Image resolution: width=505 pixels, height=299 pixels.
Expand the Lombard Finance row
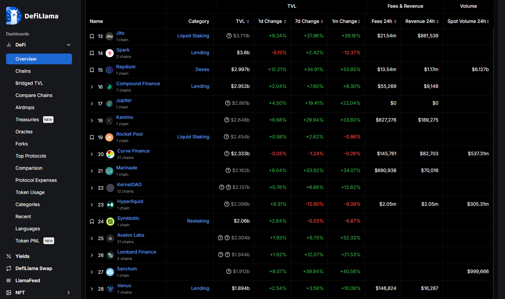pyautogui.click(x=92, y=255)
